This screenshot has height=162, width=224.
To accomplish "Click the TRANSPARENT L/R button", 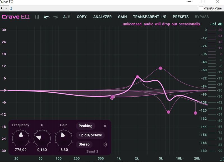I will 150,17.
